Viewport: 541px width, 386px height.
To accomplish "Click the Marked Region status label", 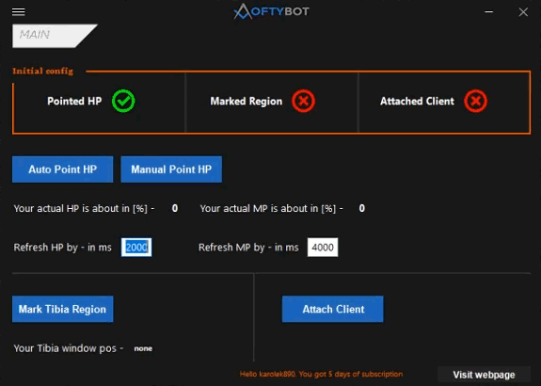I will [247, 101].
